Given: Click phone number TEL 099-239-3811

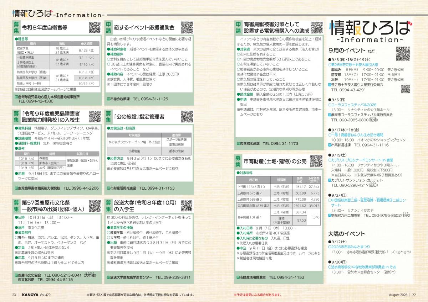Looking at the screenshot, I should coord(173,277).
